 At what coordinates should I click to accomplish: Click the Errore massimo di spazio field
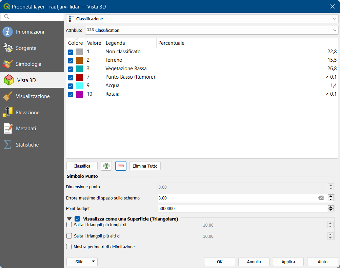tap(237, 198)
